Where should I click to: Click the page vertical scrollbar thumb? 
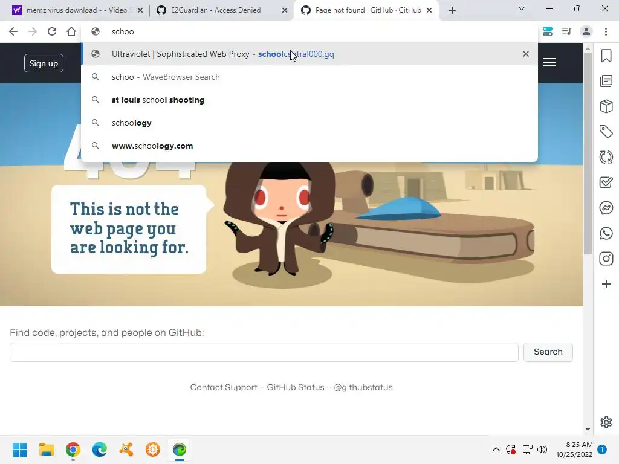click(x=588, y=154)
